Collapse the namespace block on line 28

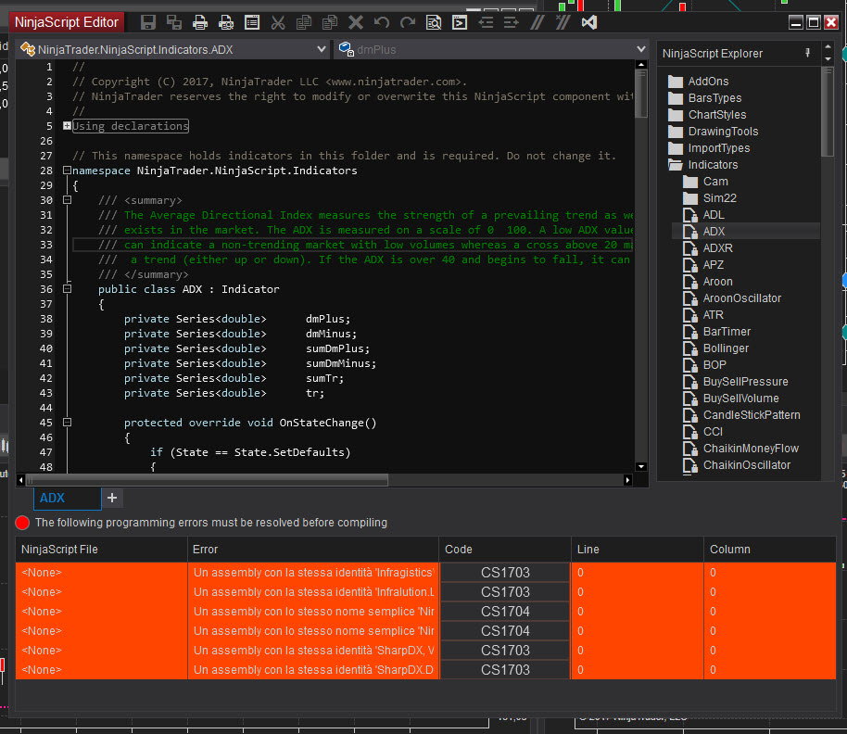pos(67,171)
